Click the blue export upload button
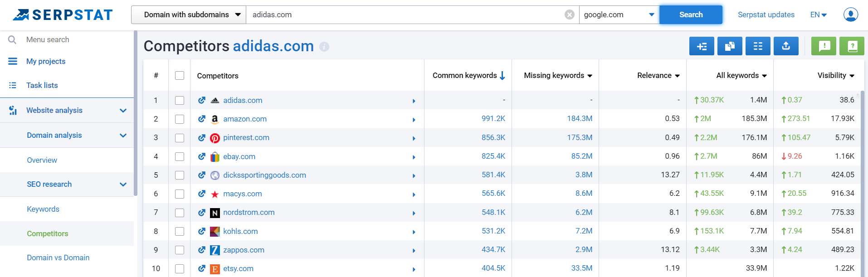Screen dimensions: 868x277 (786, 46)
